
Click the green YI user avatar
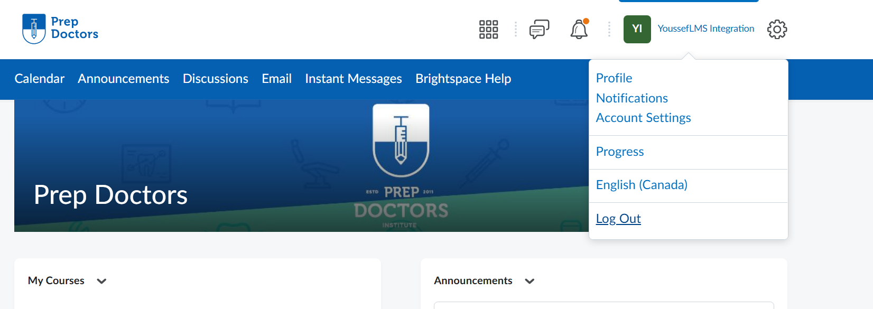pyautogui.click(x=637, y=29)
